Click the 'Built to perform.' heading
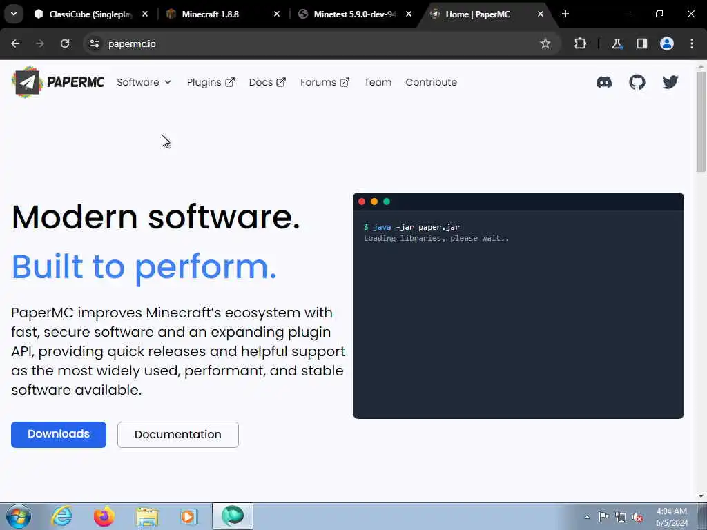 click(x=144, y=267)
